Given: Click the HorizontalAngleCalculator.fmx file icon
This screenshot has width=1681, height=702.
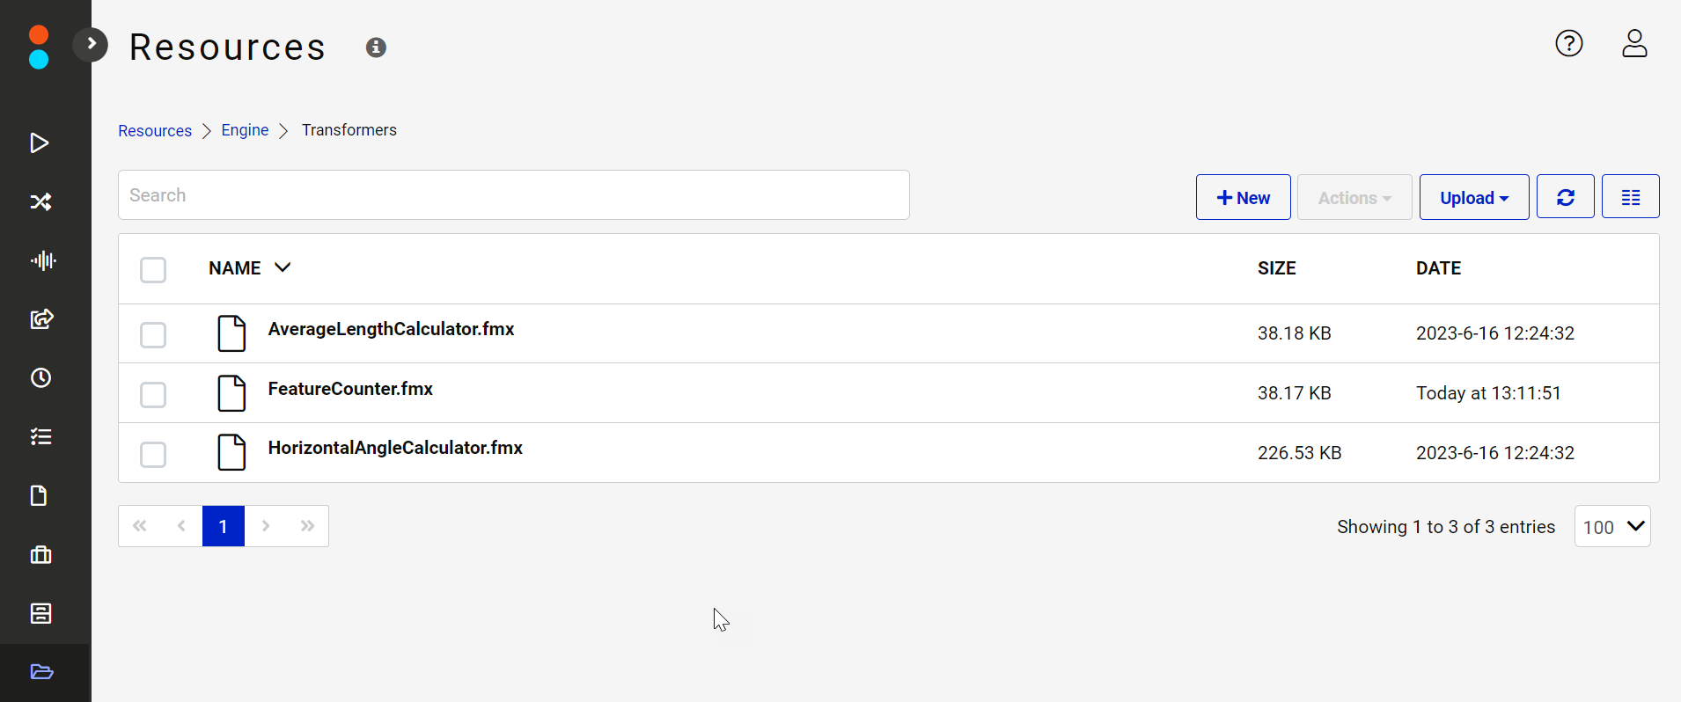Looking at the screenshot, I should point(231,452).
